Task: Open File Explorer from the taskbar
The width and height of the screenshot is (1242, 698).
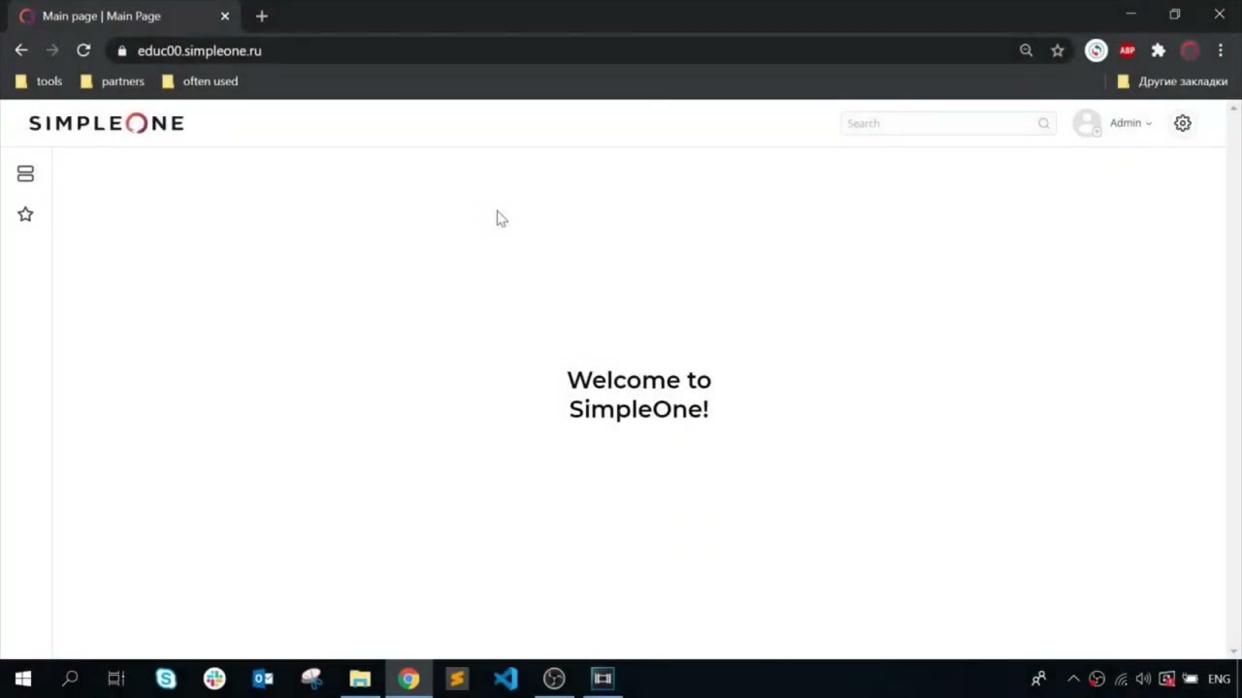Action: [x=360, y=679]
